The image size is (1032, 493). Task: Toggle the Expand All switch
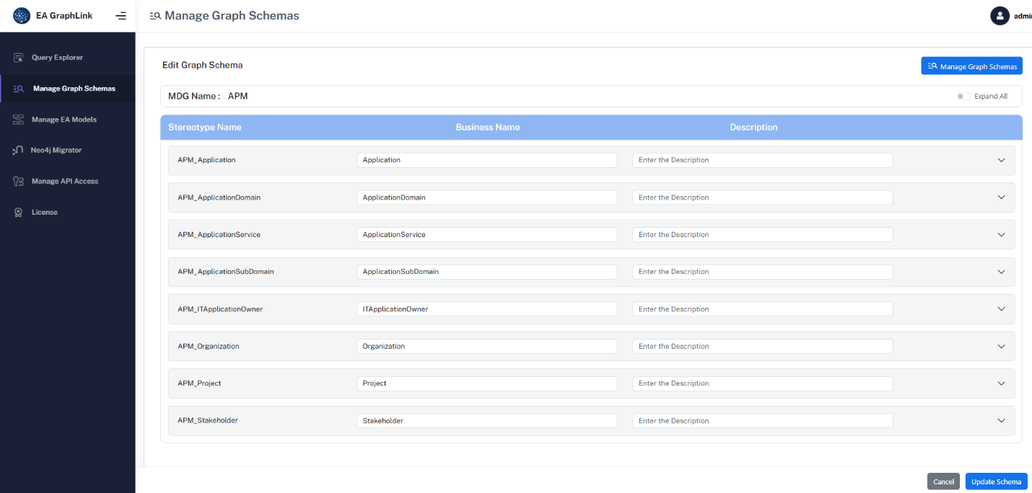pyautogui.click(x=963, y=97)
